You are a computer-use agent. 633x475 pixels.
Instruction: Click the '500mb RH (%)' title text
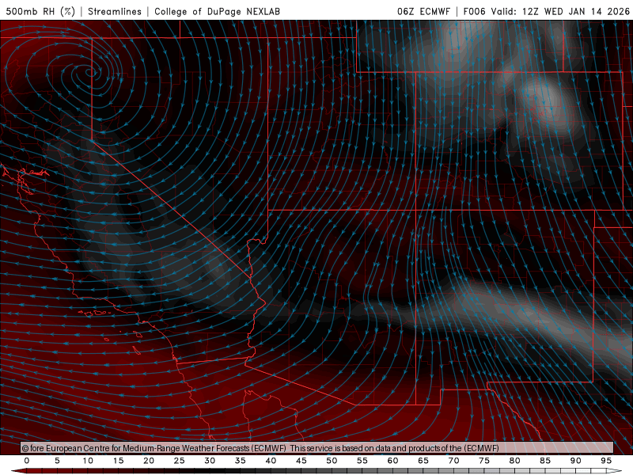pos(40,11)
